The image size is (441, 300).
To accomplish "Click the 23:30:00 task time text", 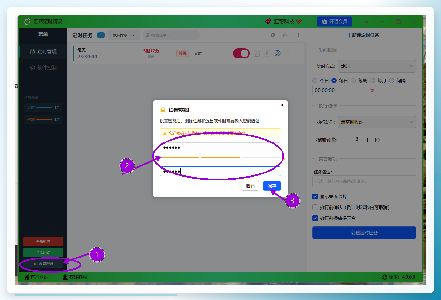I will (87, 57).
